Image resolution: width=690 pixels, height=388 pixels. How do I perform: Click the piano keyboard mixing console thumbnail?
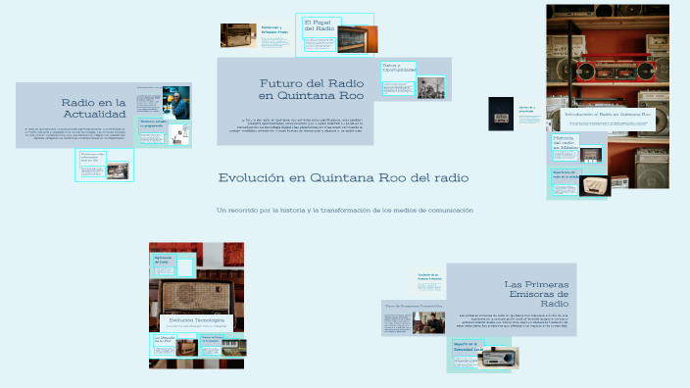coord(234,348)
